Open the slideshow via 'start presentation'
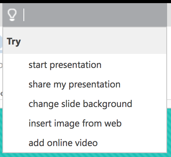The height and width of the screenshot is (157, 171). [65, 65]
